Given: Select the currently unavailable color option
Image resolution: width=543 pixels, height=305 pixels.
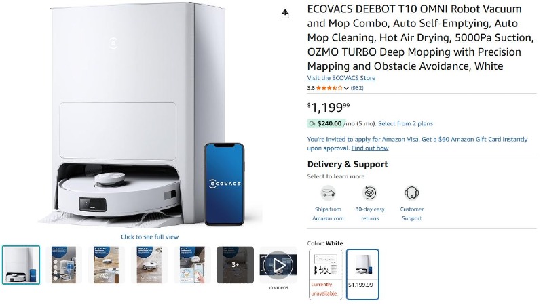Looking at the screenshot, I should pos(325,274).
